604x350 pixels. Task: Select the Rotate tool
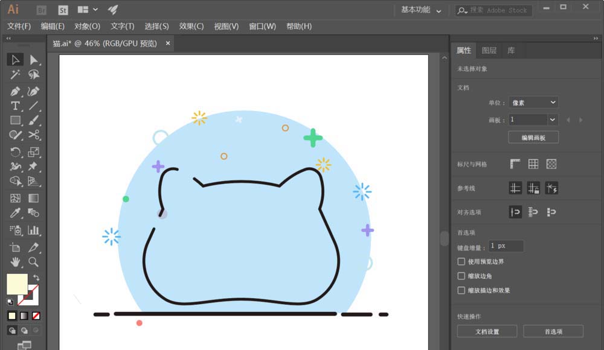tap(15, 152)
